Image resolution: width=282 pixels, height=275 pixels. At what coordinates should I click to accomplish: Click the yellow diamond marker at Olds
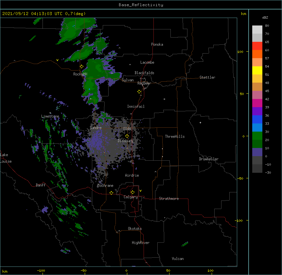[x=127, y=136]
